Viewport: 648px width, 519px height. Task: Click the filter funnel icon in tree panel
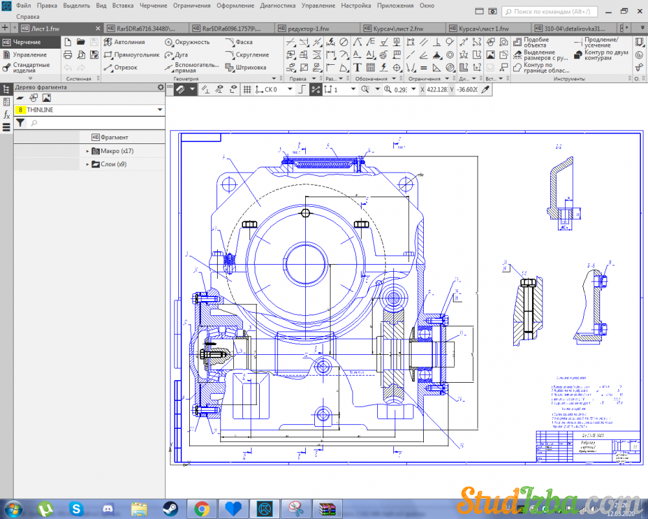(x=20, y=123)
